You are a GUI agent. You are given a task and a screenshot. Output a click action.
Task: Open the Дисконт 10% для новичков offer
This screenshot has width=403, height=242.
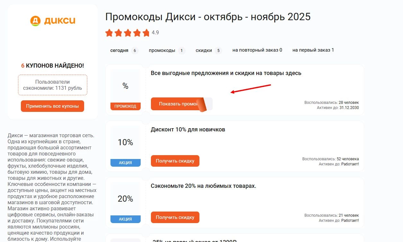point(188,129)
